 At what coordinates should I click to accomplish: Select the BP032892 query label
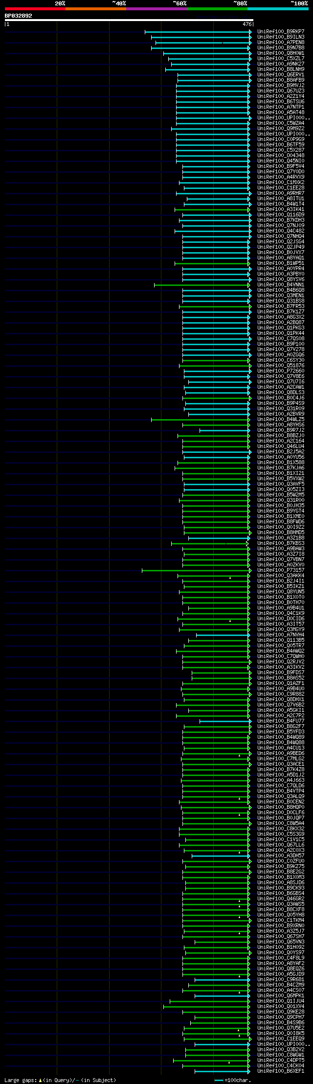[x=19, y=16]
